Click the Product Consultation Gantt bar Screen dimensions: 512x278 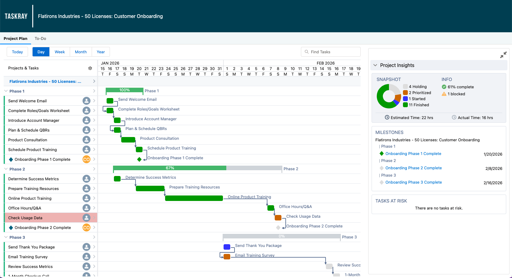click(x=128, y=140)
